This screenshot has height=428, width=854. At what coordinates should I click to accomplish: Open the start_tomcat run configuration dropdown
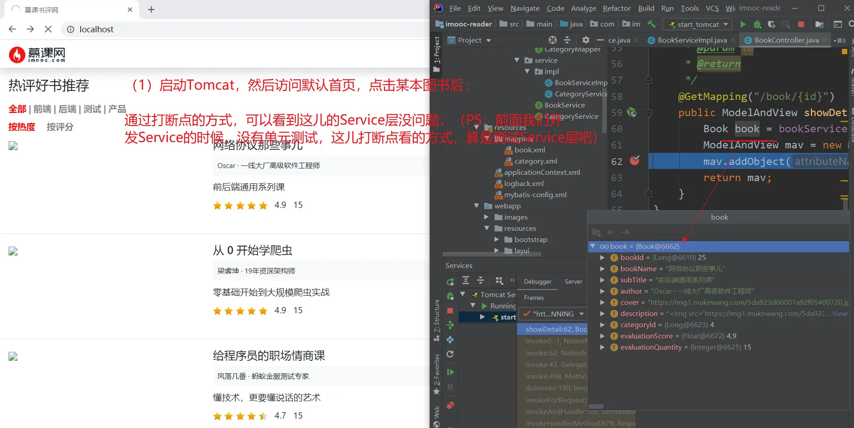[698, 24]
